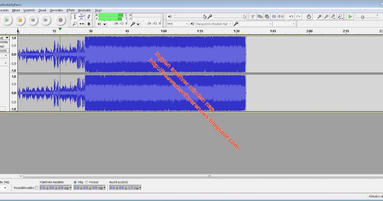Image resolution: width=383 pixels, height=201 pixels.
Task: Select the Vég radio button
Action: pyautogui.click(x=75, y=182)
